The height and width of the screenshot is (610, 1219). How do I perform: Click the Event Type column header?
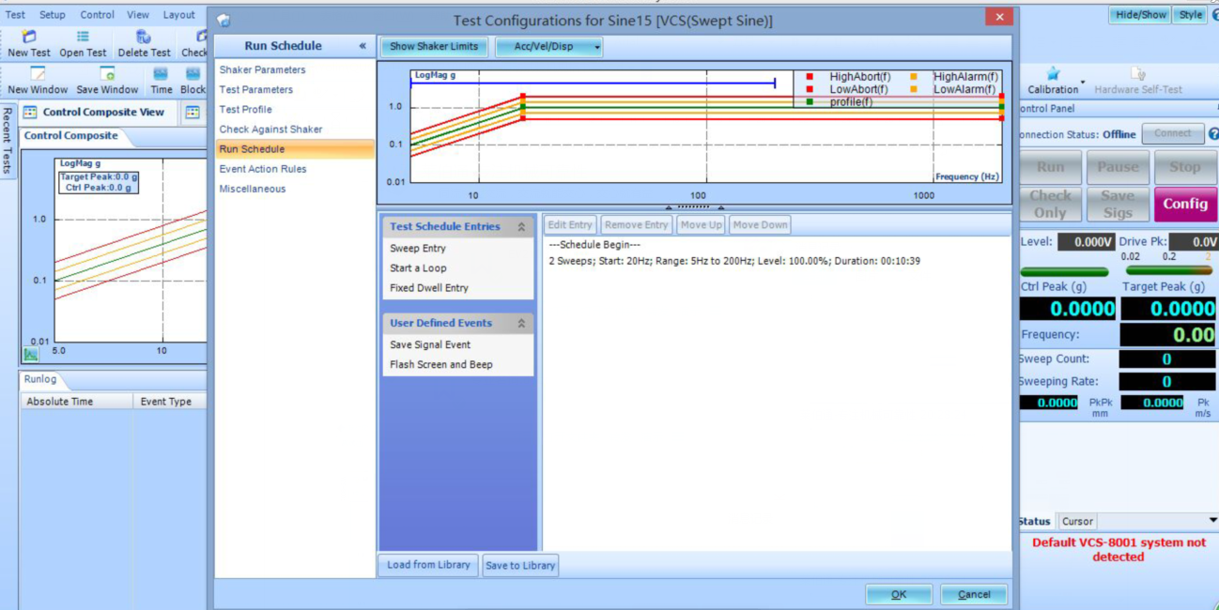(169, 402)
